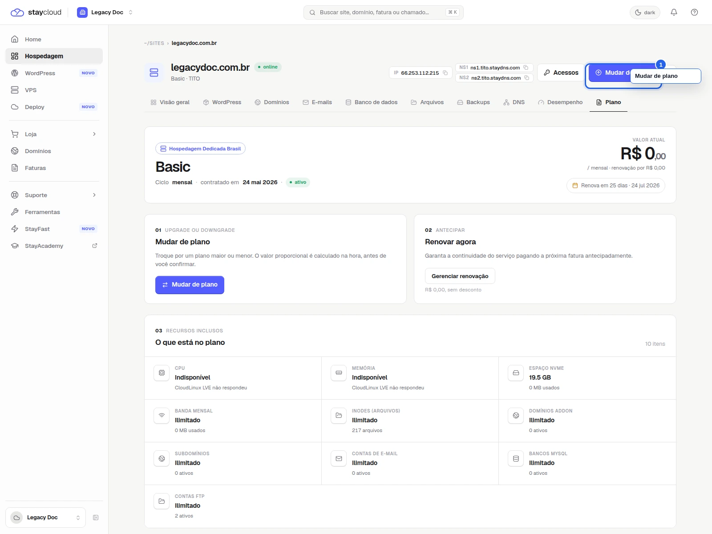712x534 pixels.
Task: Switch to the Domínios tab
Action: pyautogui.click(x=272, y=102)
